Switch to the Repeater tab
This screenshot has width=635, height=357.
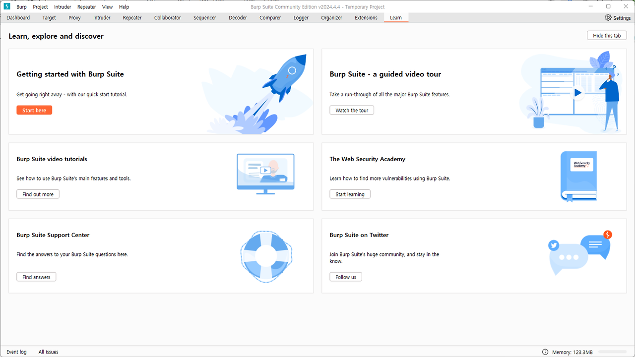tap(132, 18)
